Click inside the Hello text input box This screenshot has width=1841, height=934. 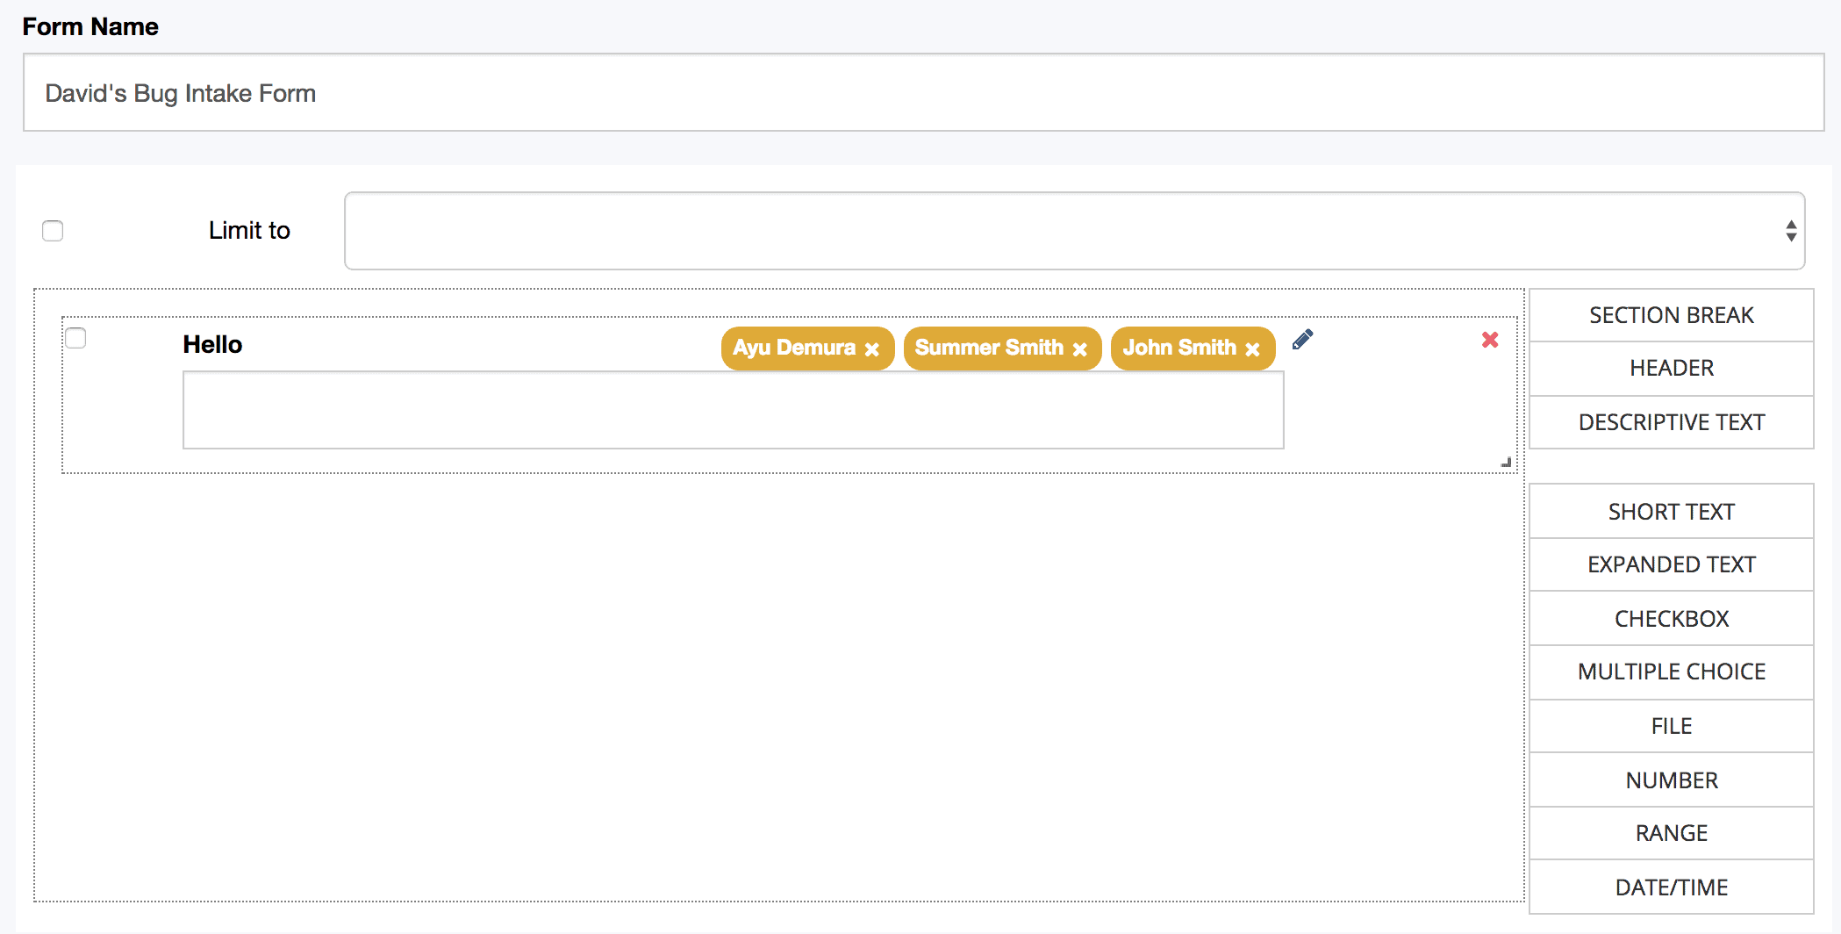733,410
